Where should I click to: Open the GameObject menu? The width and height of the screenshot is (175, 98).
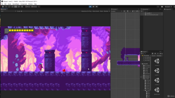click(16, 4)
